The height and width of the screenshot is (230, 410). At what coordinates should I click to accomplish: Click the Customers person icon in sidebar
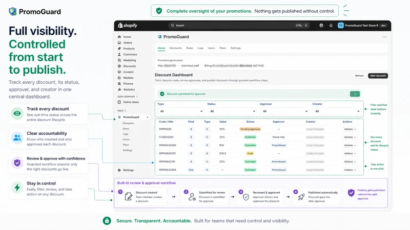(x=119, y=54)
